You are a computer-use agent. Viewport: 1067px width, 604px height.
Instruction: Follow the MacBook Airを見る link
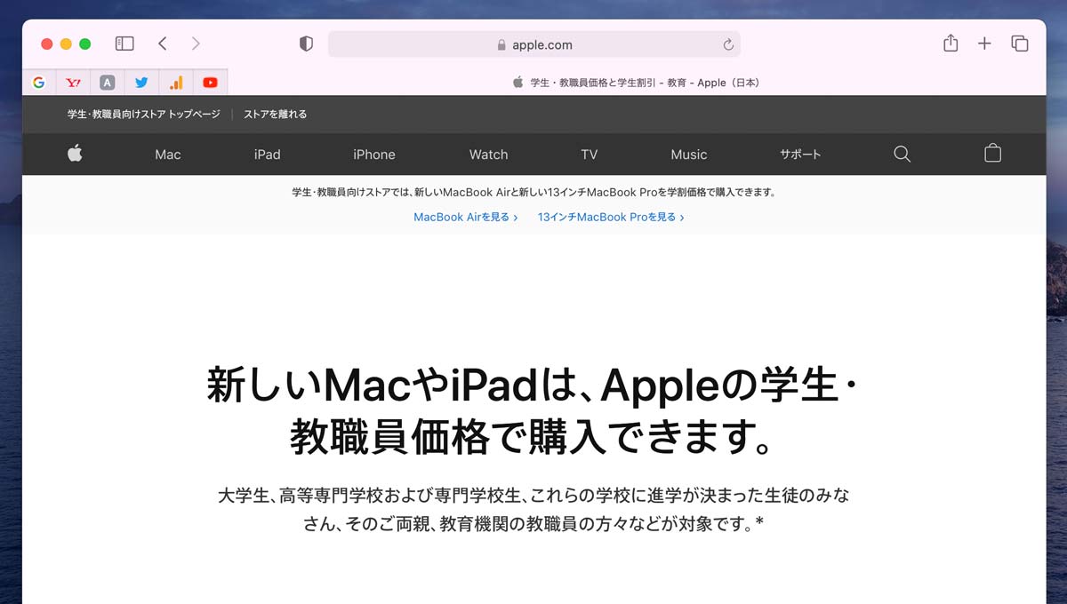tap(465, 217)
